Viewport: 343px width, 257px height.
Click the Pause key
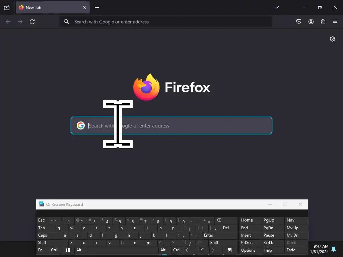pos(273,235)
